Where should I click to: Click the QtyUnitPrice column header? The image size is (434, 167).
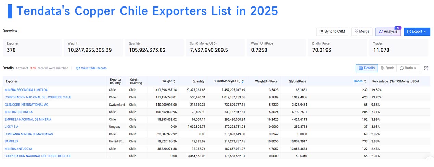297,81
